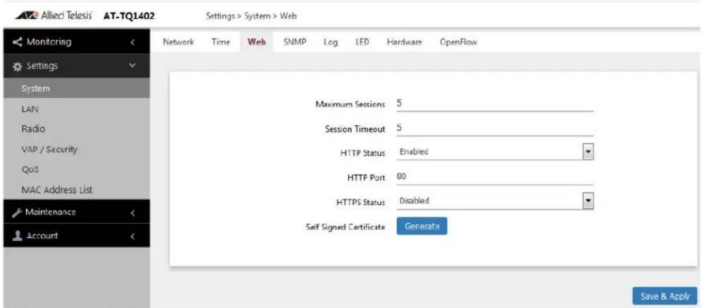Open the LED tab
The width and height of the screenshot is (701, 308).
361,42
